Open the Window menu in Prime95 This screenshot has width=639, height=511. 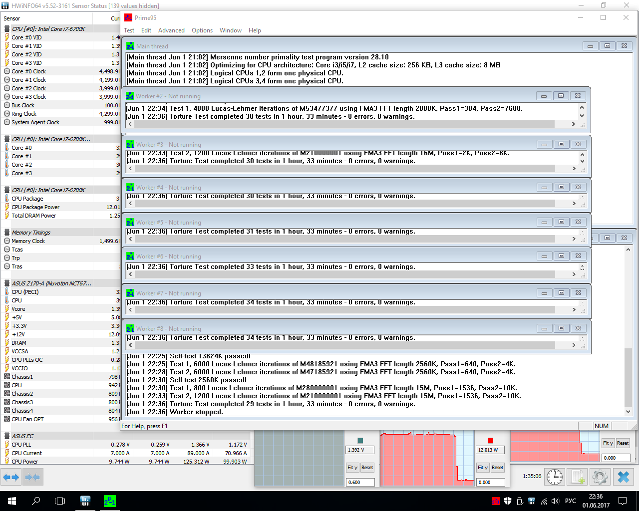pyautogui.click(x=231, y=30)
